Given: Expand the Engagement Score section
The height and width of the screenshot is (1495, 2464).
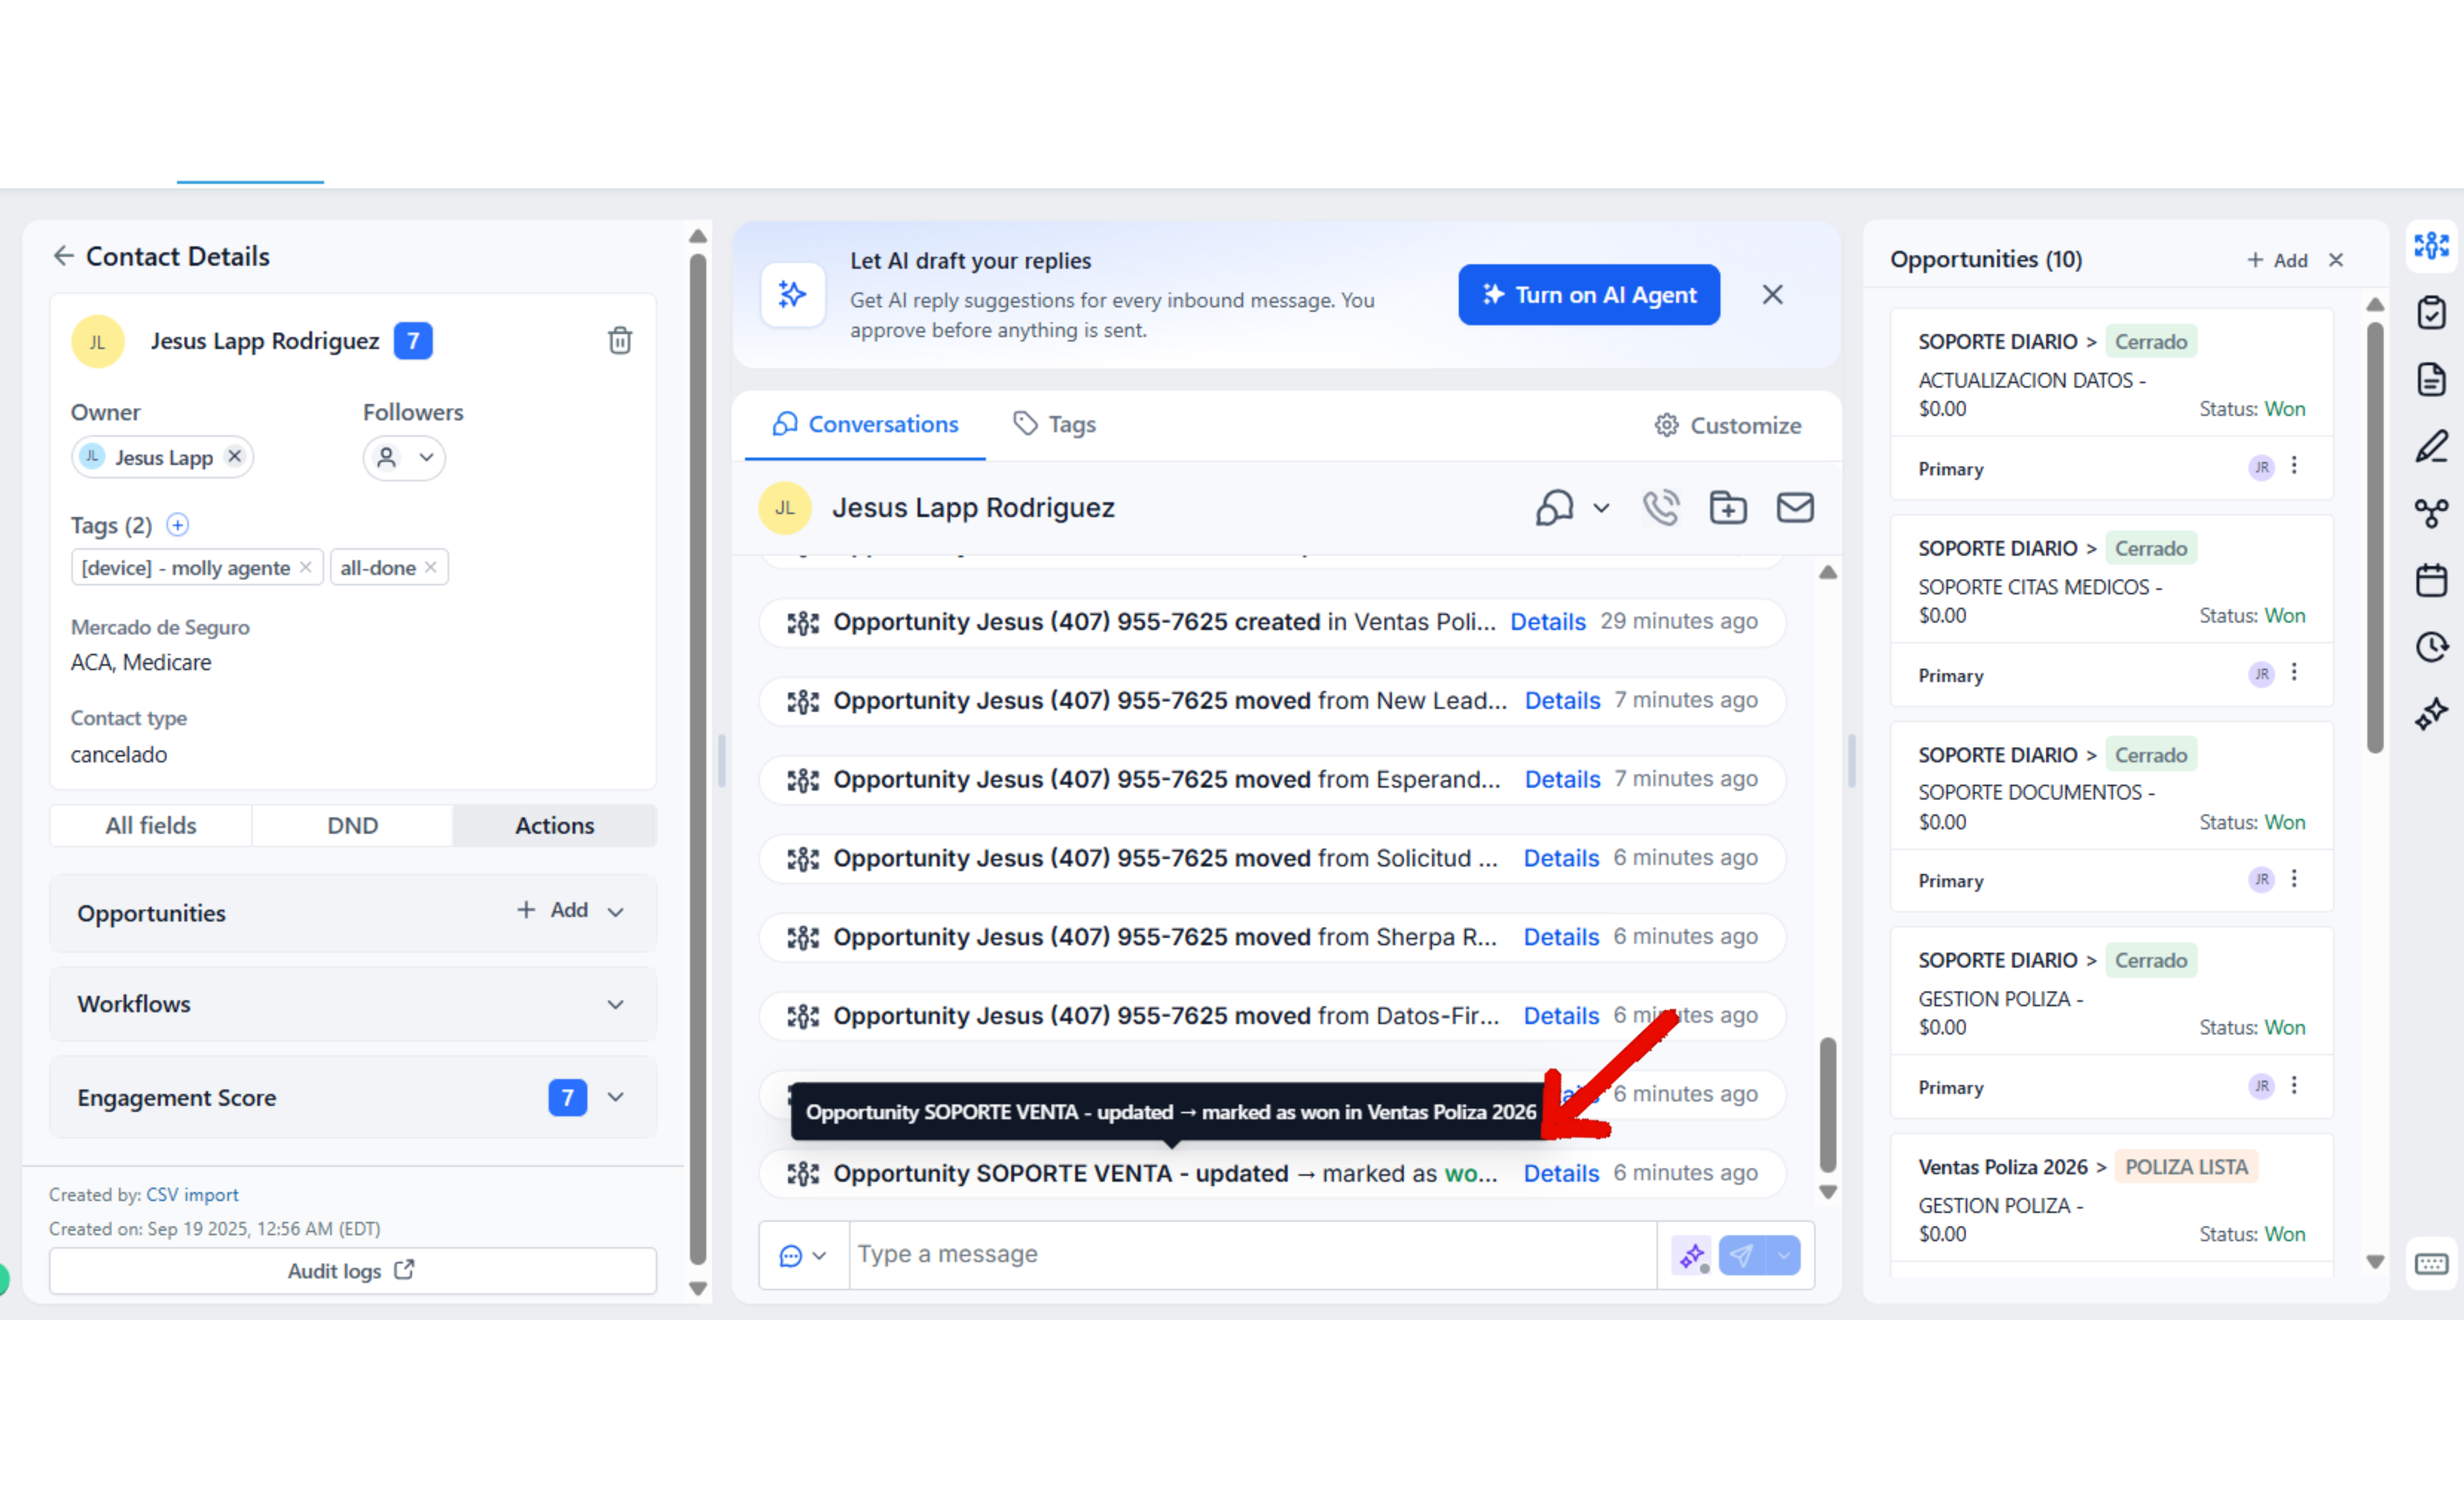Looking at the screenshot, I should [616, 1097].
